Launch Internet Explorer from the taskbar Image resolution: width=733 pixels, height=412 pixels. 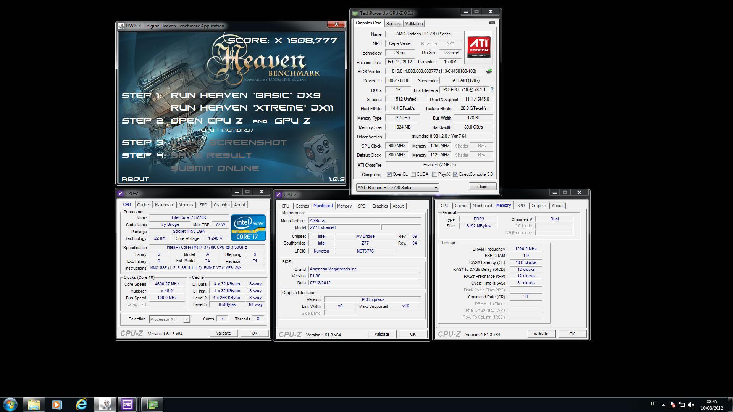point(81,404)
